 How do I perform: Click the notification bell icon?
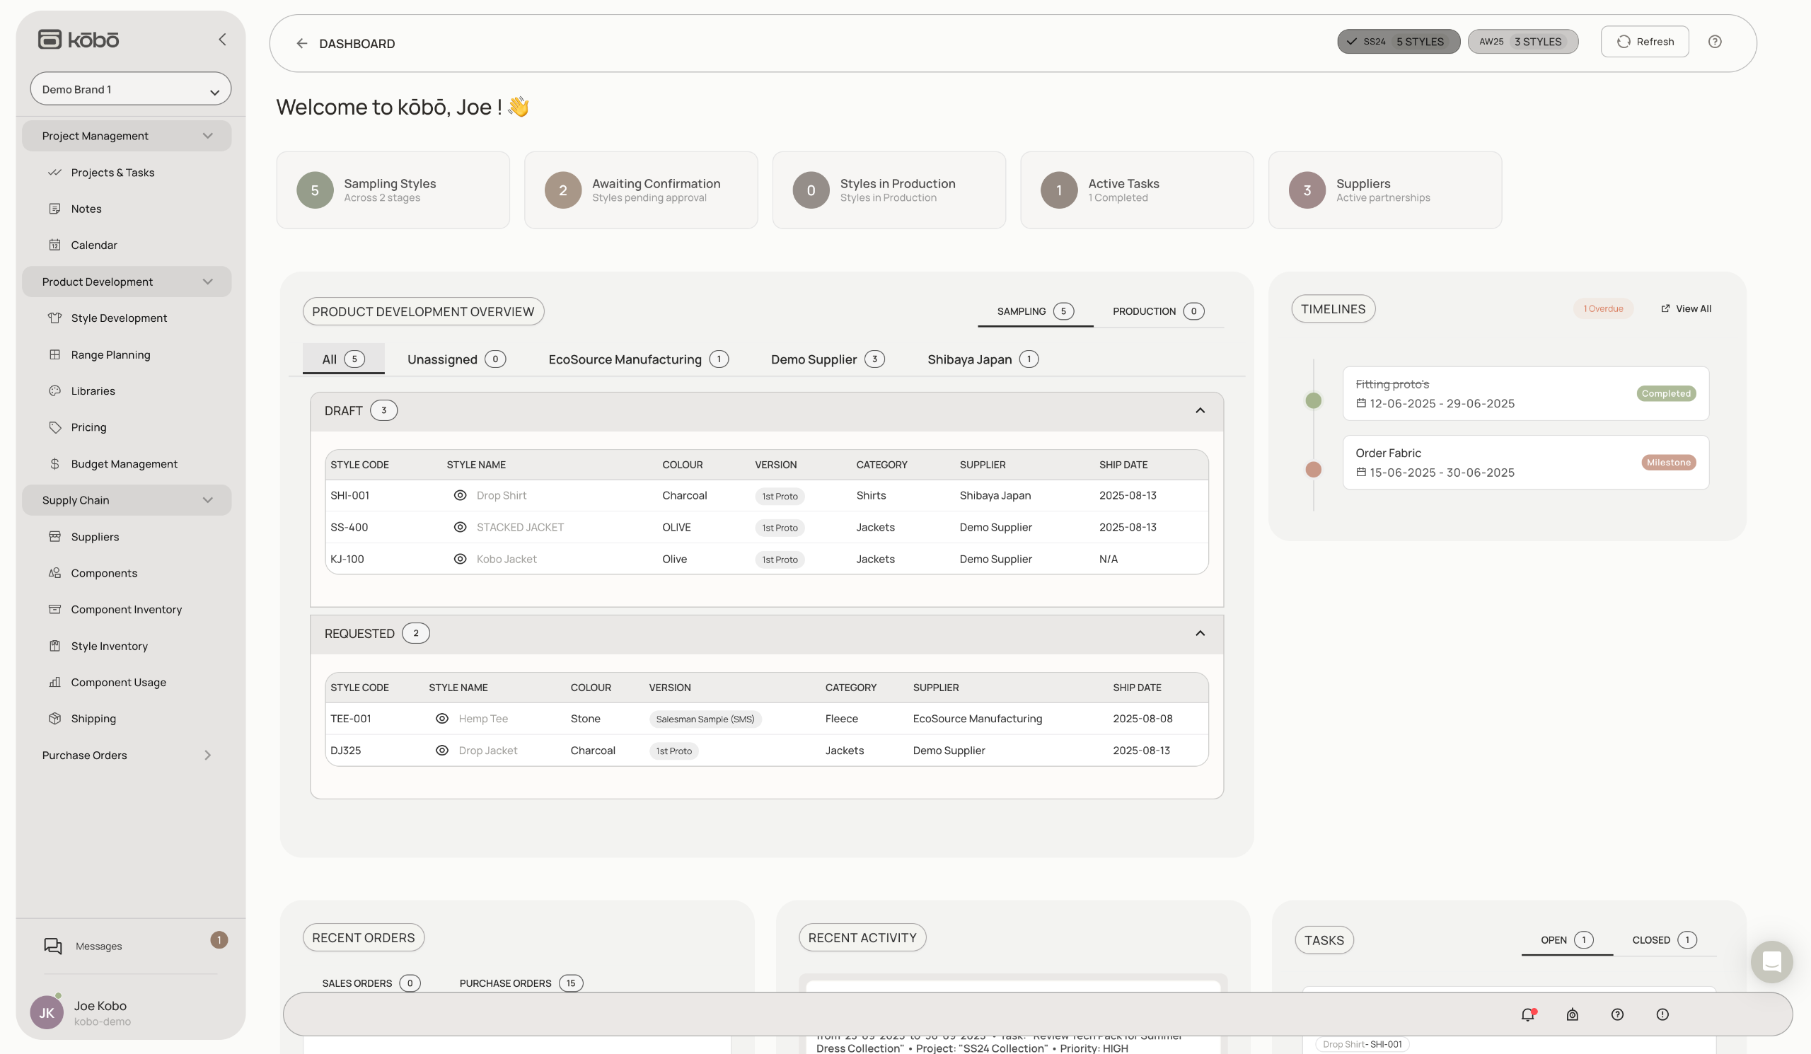(1528, 1014)
